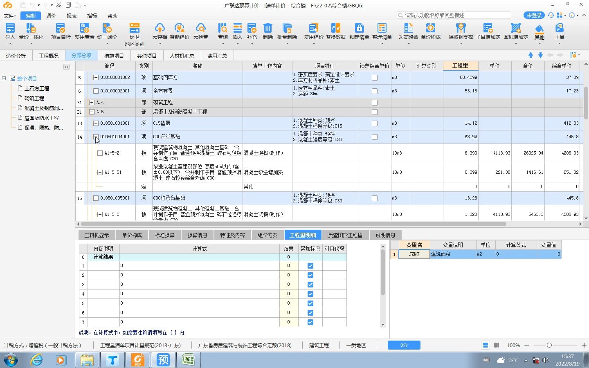This screenshot has width=589, height=368.
Task: Adjust the zoom slider handle
Action: tap(549, 345)
